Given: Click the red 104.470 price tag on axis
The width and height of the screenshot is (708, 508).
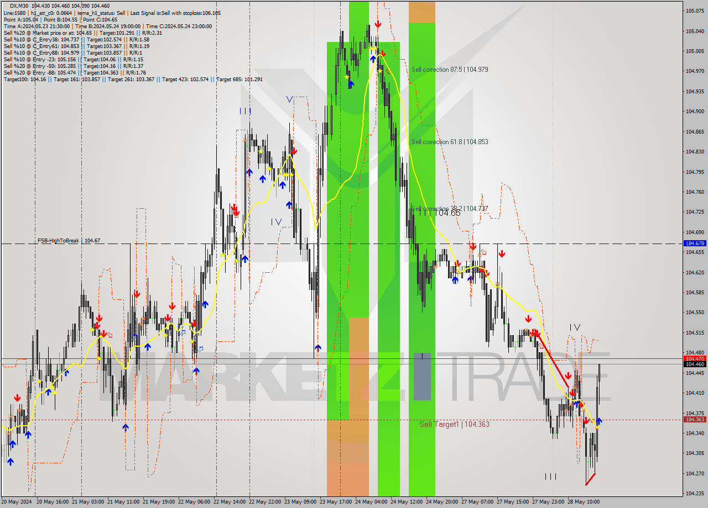Looking at the screenshot, I should point(695,358).
